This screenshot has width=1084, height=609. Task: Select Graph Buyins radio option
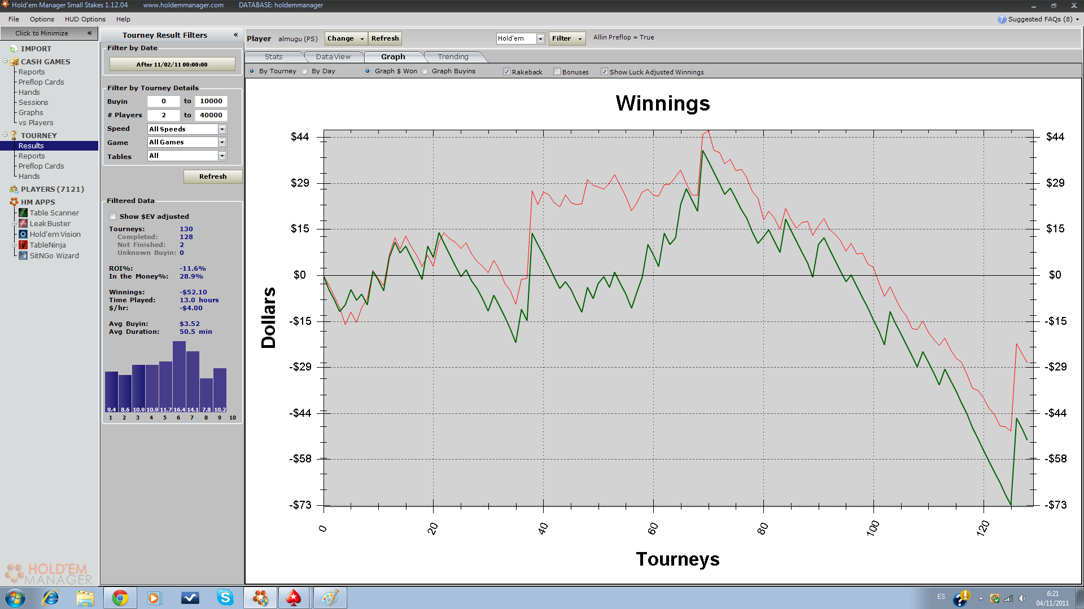tap(425, 71)
